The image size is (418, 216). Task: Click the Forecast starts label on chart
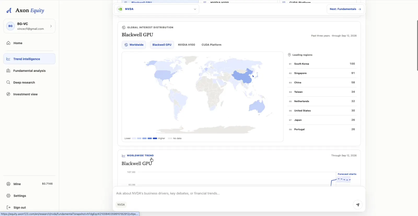tap(347, 174)
